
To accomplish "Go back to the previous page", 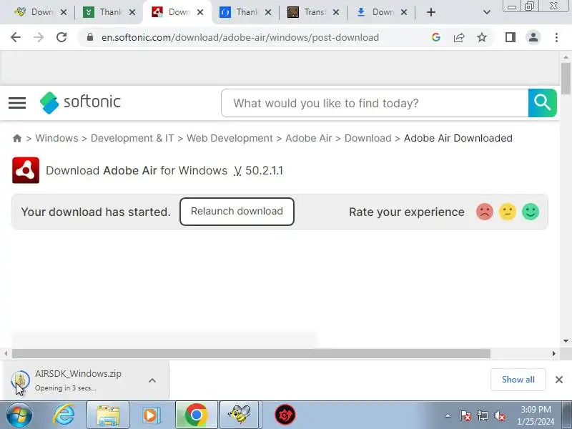I will tap(16, 37).
